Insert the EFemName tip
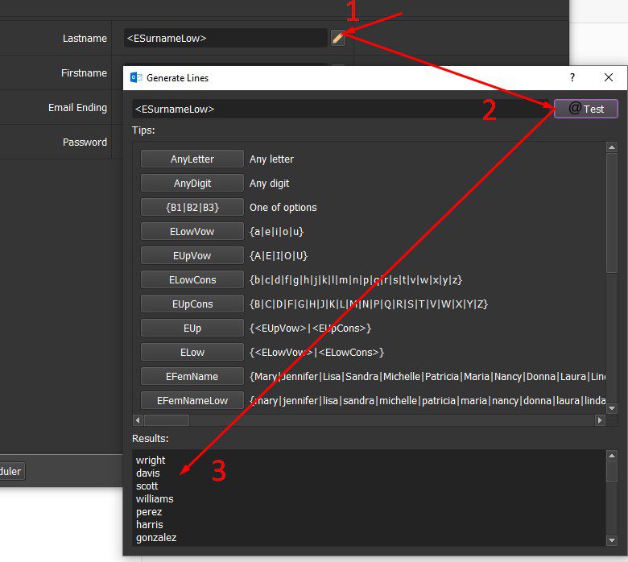The height and width of the screenshot is (562, 628). click(x=192, y=376)
